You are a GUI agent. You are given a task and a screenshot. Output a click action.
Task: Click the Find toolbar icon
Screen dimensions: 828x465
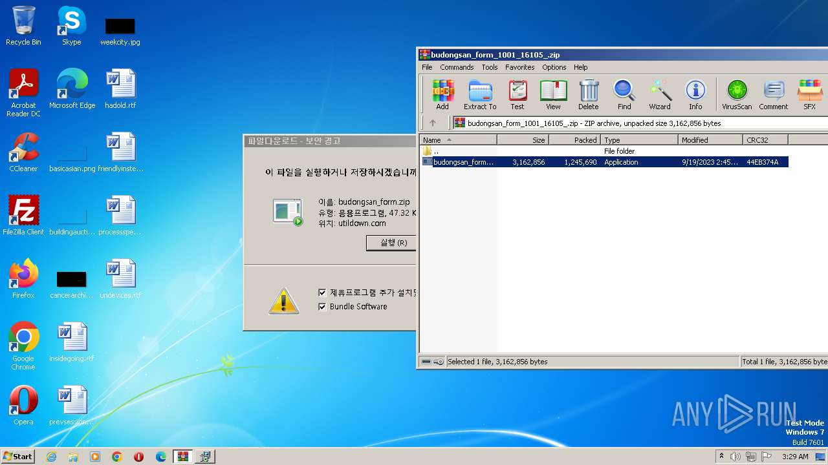(x=624, y=95)
